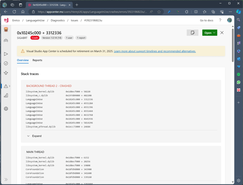Open the Diagnostics warning triangle icon
The image size is (243, 185).
click(x=6, y=86)
